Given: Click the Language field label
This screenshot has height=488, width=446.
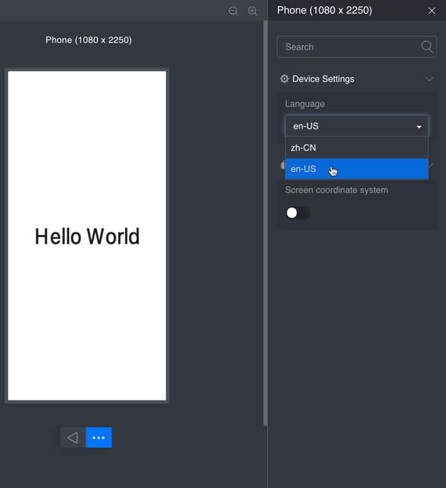Looking at the screenshot, I should coord(304,104).
